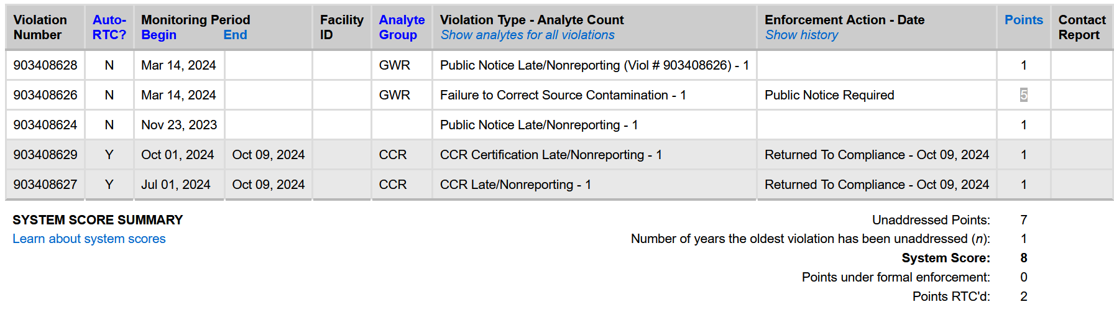1114x312 pixels.
Task: Click violation number 903408627 cell
Action: (45, 185)
